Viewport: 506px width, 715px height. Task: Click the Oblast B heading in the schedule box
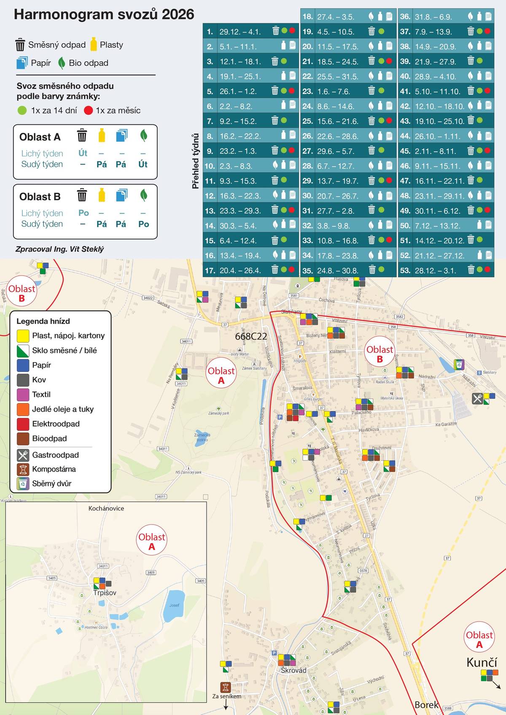[40, 197]
